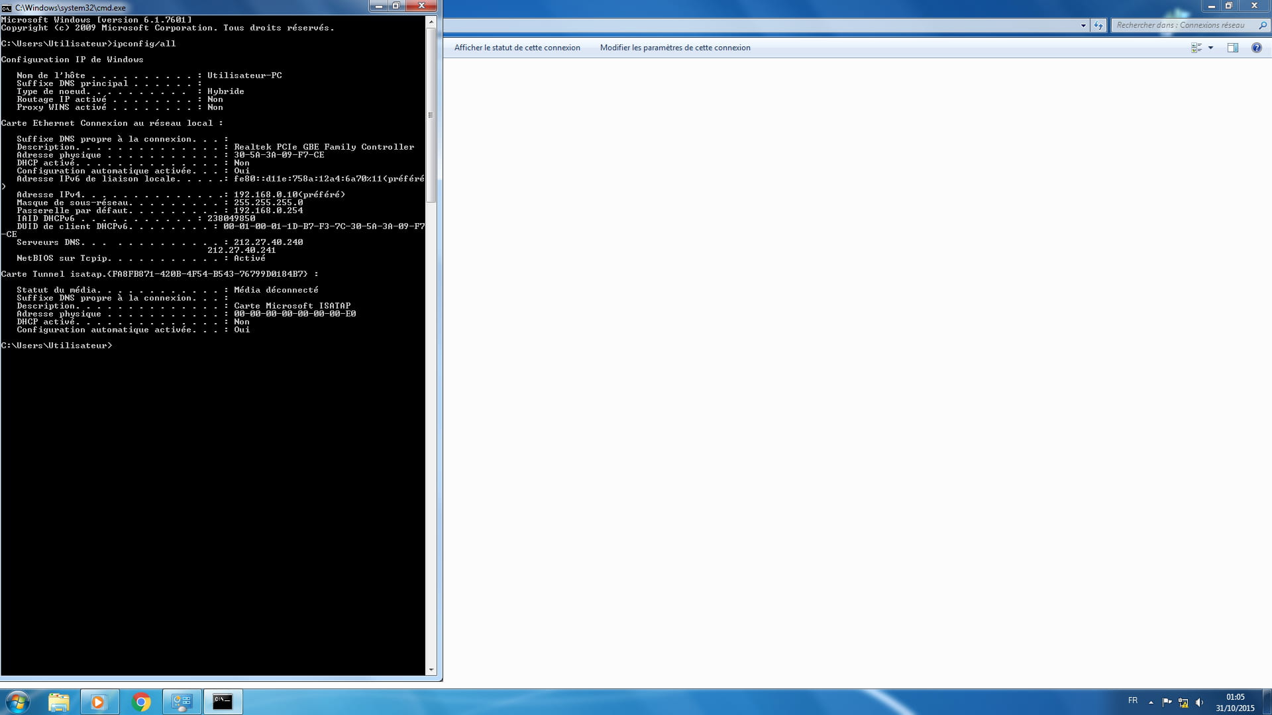Restore down the Network Connections window
1272x715 pixels.
pyautogui.click(x=1228, y=6)
